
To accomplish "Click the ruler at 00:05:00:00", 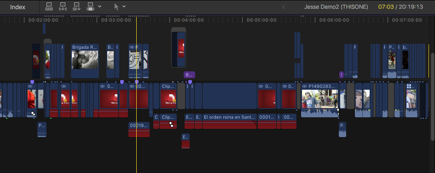I will tap(261, 20).
